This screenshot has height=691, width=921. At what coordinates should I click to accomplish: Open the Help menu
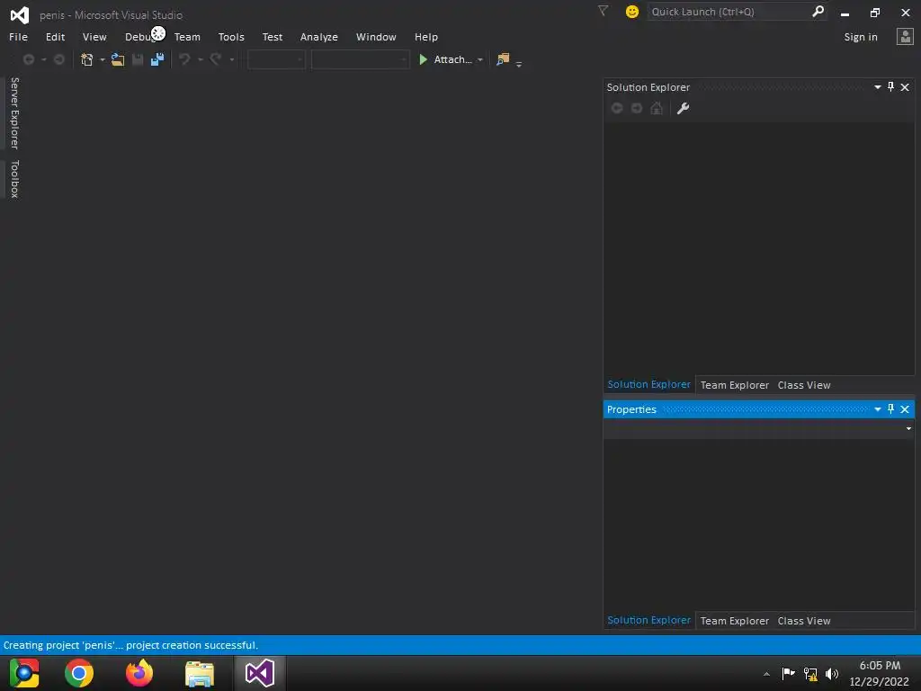coord(425,37)
